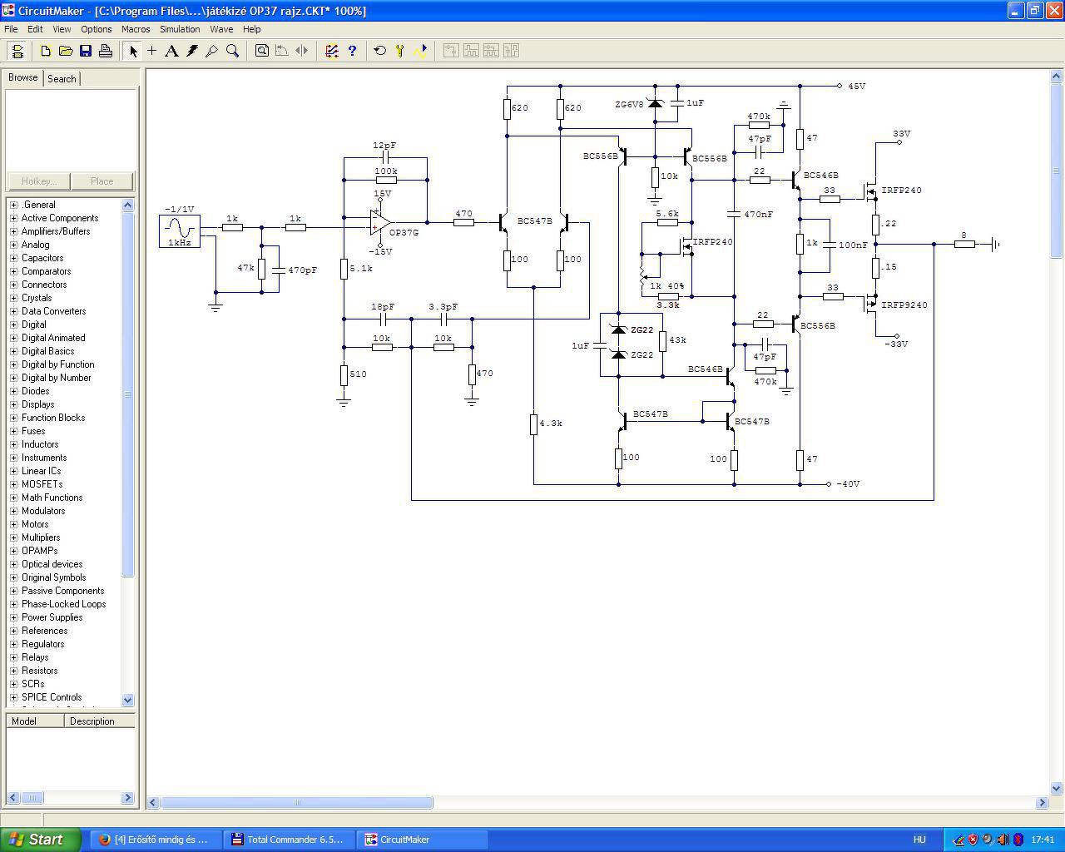Click the first grayed-out toolbar icon
1065x852 pixels.
click(x=450, y=51)
